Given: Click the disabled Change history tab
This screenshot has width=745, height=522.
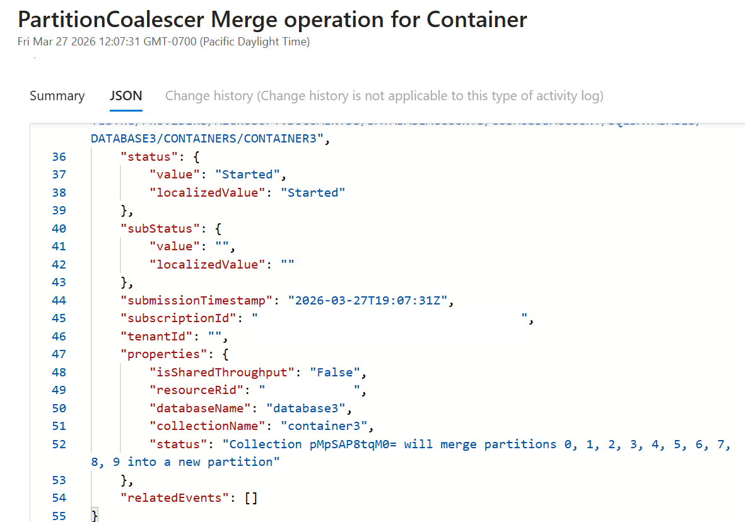Looking at the screenshot, I should click(x=384, y=96).
